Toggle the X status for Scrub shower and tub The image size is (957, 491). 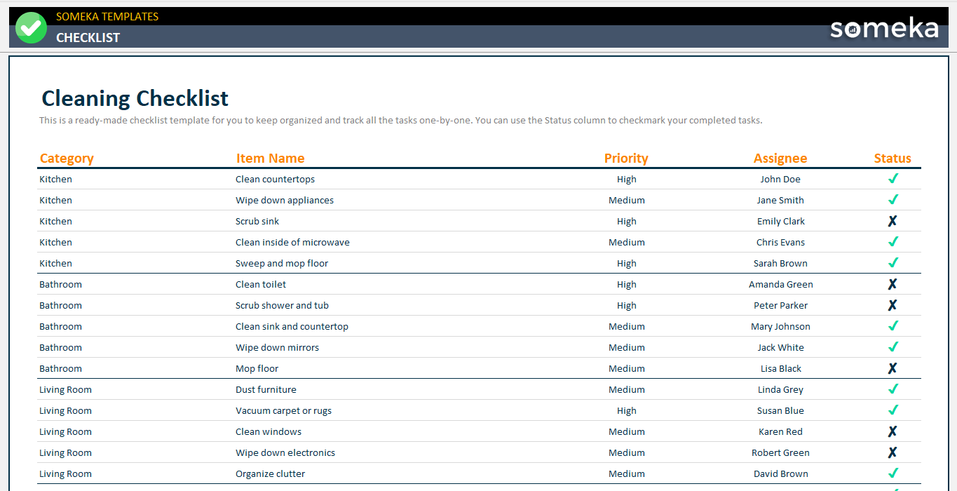892,305
